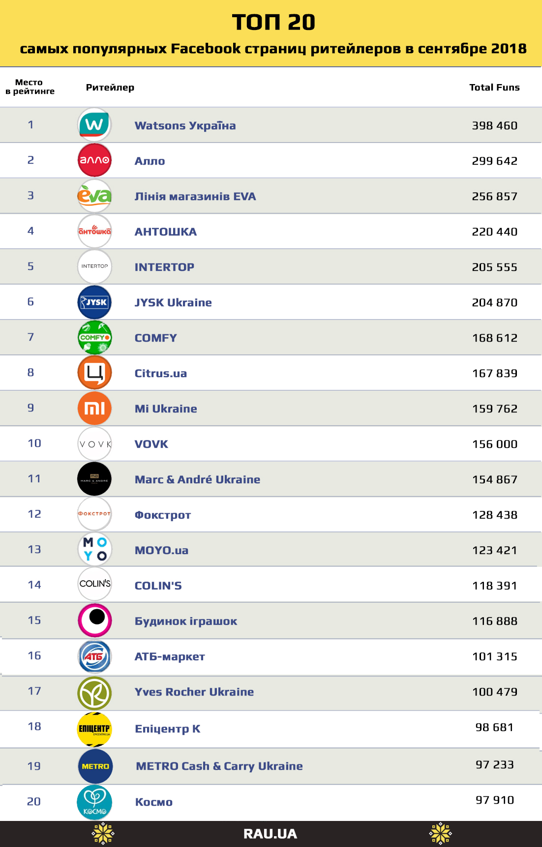Click the Космо teal logo
The height and width of the screenshot is (847, 542).
94,802
